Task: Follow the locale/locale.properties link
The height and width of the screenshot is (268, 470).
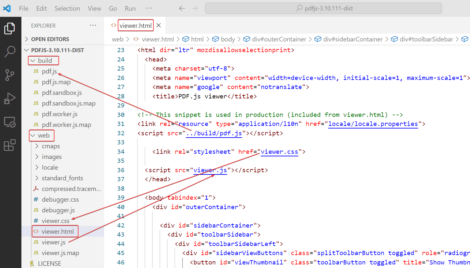Action: (x=373, y=124)
